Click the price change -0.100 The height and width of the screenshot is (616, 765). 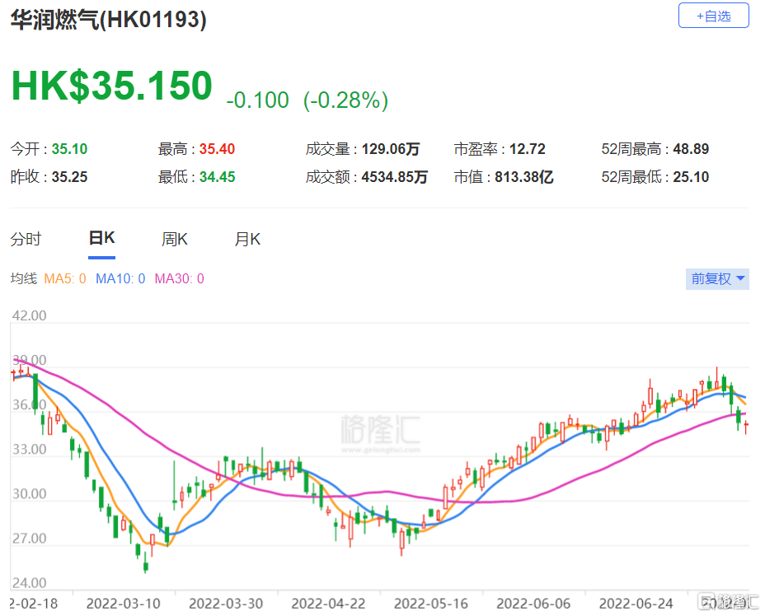[x=257, y=100]
